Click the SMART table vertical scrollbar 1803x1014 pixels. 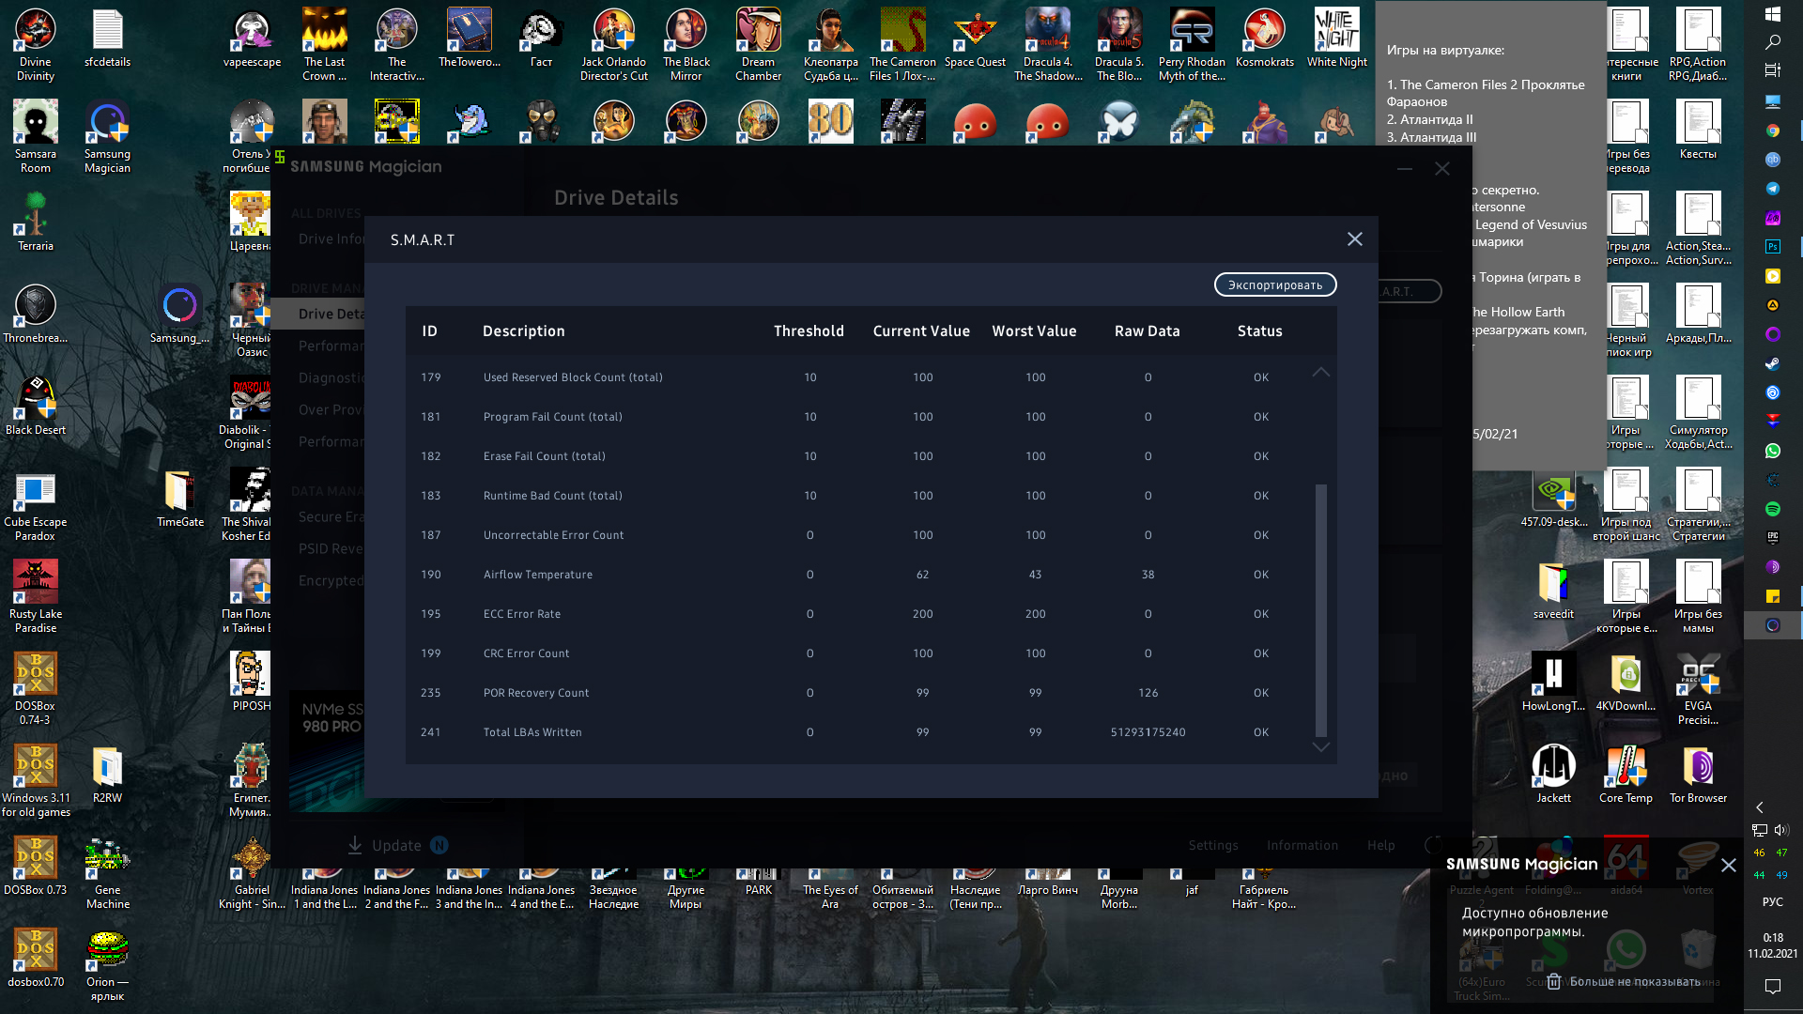(1320, 610)
